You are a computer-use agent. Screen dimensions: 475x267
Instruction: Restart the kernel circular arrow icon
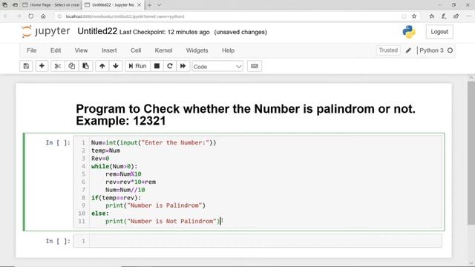click(170, 66)
